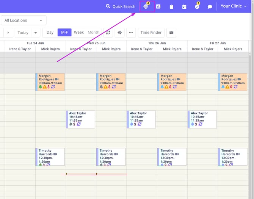Open the calendar filter settings sliders icon

(171, 33)
